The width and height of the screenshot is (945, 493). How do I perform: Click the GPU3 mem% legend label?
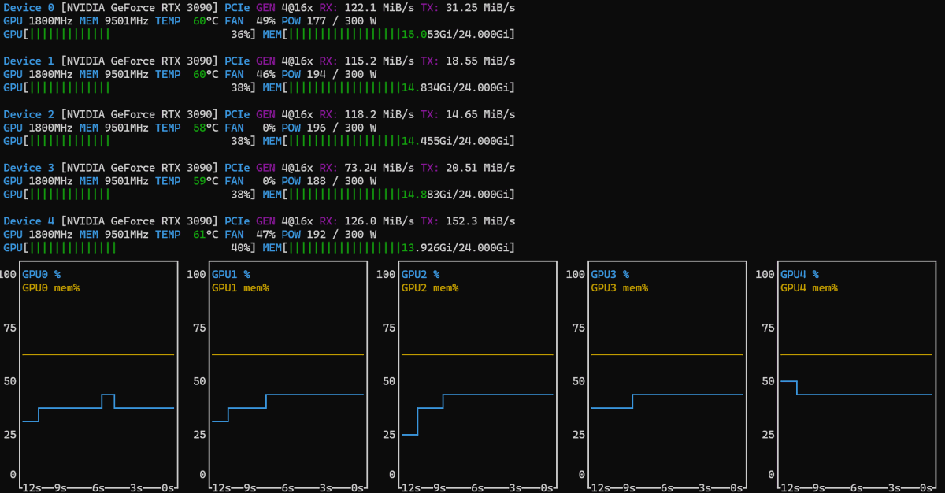click(621, 288)
